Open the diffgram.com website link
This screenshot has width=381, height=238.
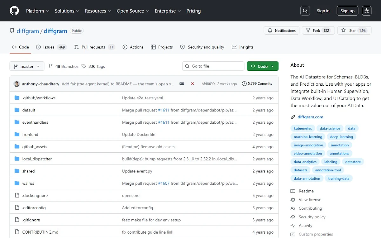point(310,117)
